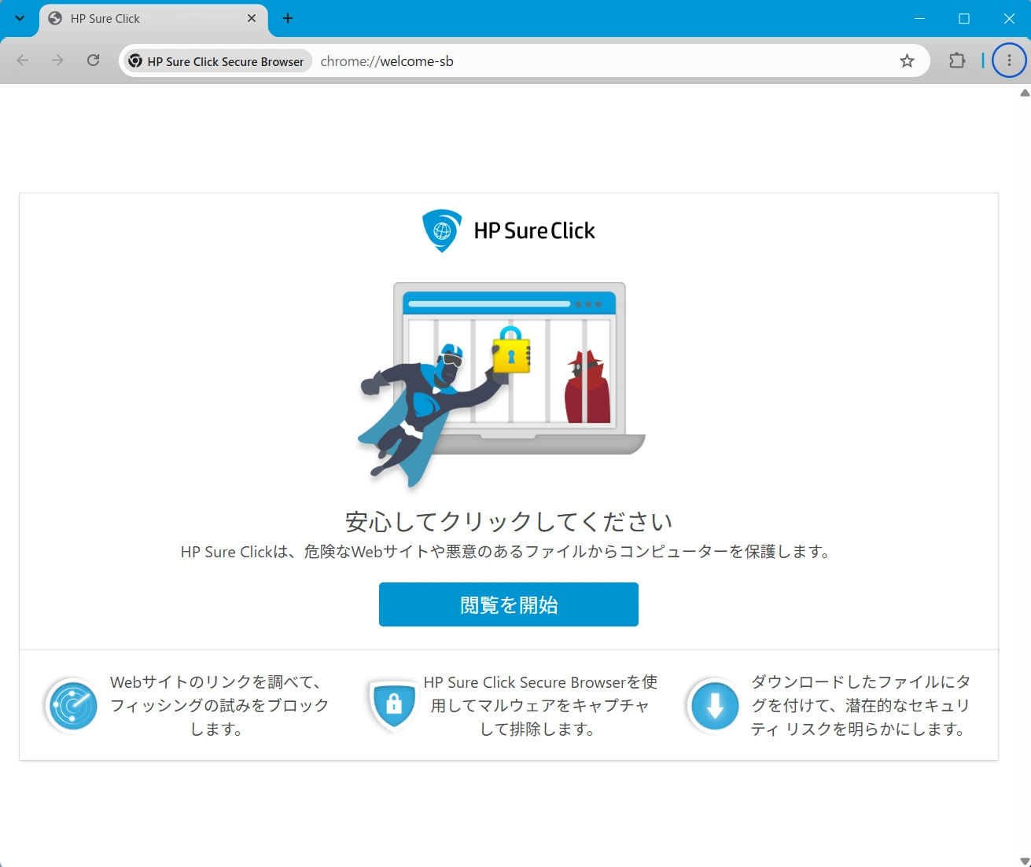Click the HP Sure Click logo title text
This screenshot has width=1031, height=867.
535,231
